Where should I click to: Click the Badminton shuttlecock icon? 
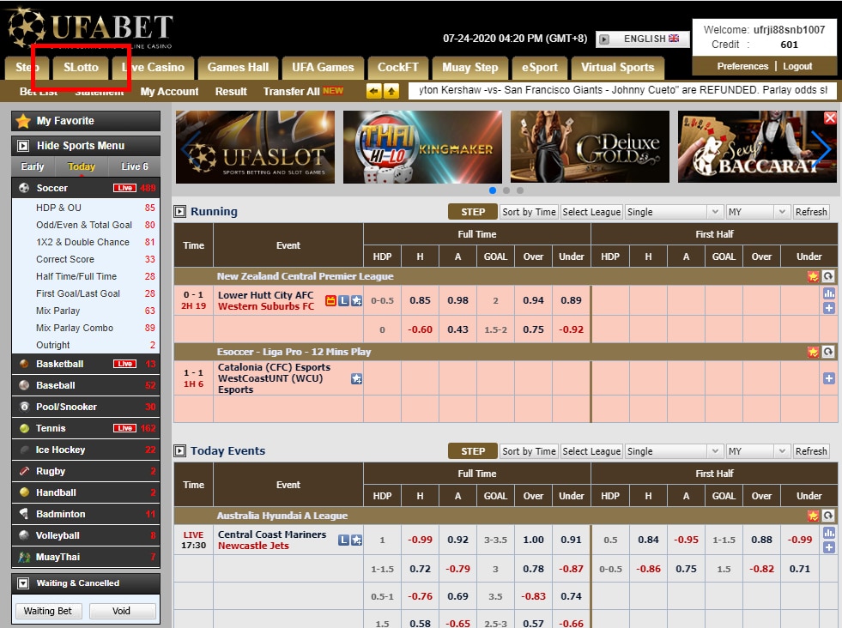[x=24, y=514]
